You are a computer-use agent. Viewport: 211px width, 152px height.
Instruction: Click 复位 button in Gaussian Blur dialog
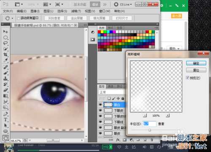click(x=196, y=70)
